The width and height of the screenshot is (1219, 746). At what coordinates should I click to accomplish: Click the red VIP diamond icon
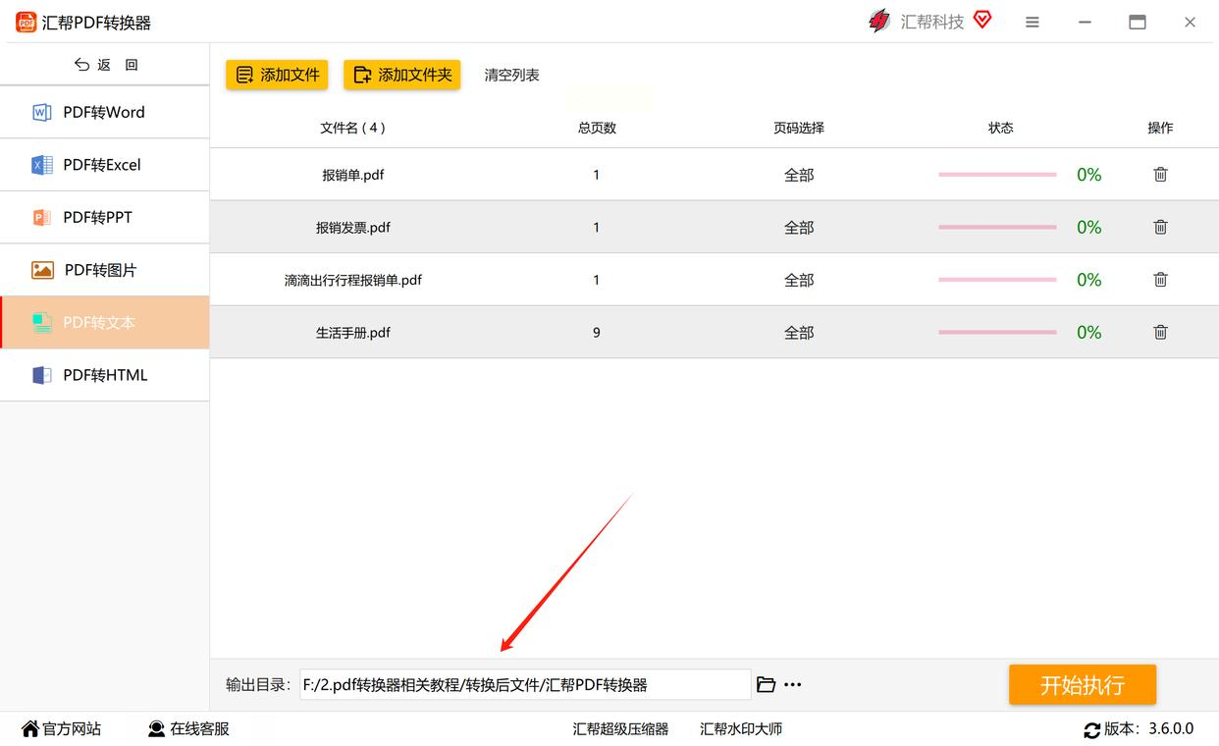pos(982,20)
